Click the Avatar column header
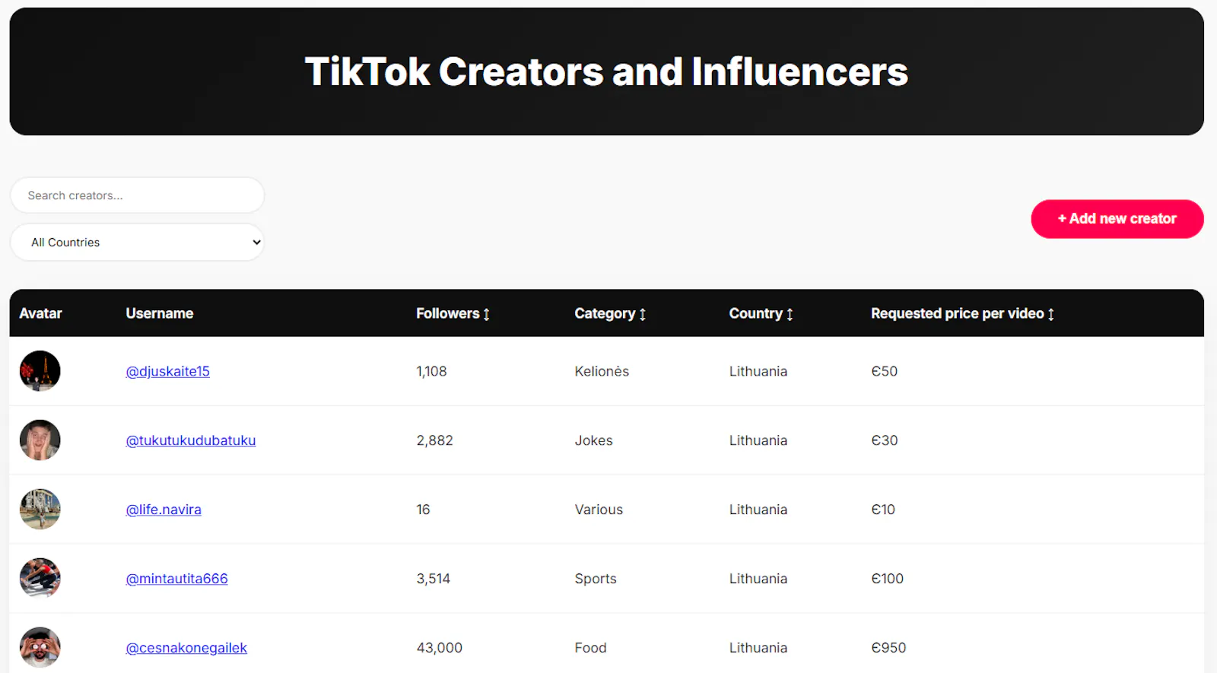The width and height of the screenshot is (1217, 673). pos(41,313)
